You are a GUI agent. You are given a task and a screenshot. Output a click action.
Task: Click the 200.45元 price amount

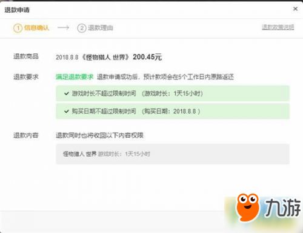point(147,57)
